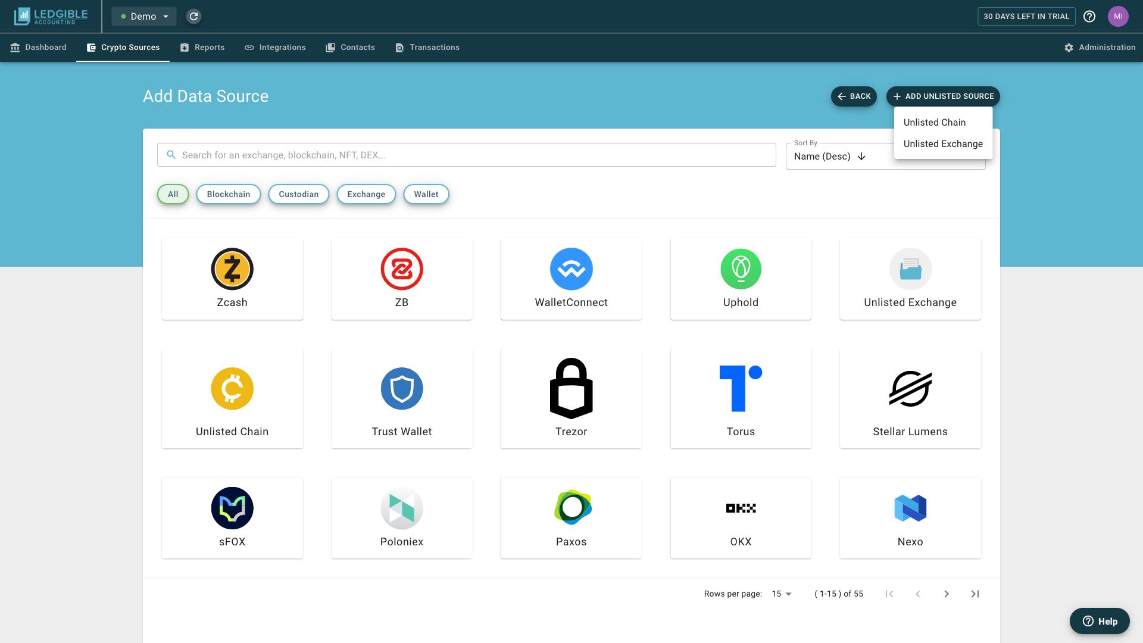
Task: Click the refresh icon next to Demo
Action: (x=193, y=16)
